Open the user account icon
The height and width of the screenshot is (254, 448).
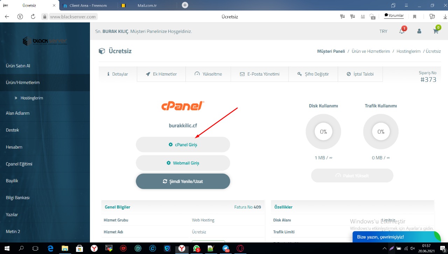(419, 31)
